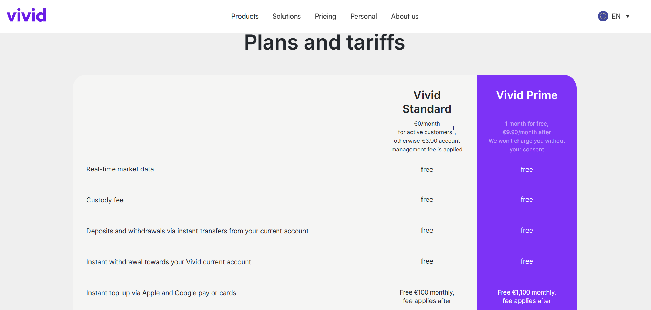The height and width of the screenshot is (310, 651).
Task: Click the Plans and tariffs heading
Action: coord(324,42)
